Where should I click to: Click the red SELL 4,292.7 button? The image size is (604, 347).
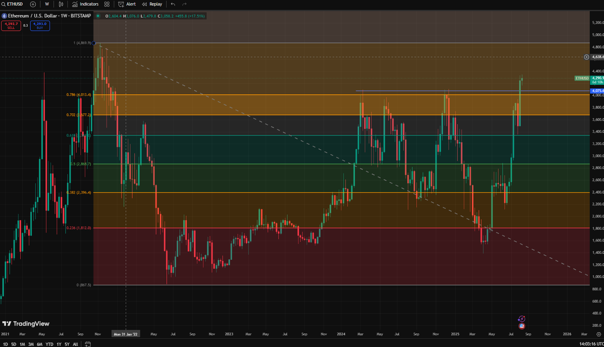[x=11, y=25]
